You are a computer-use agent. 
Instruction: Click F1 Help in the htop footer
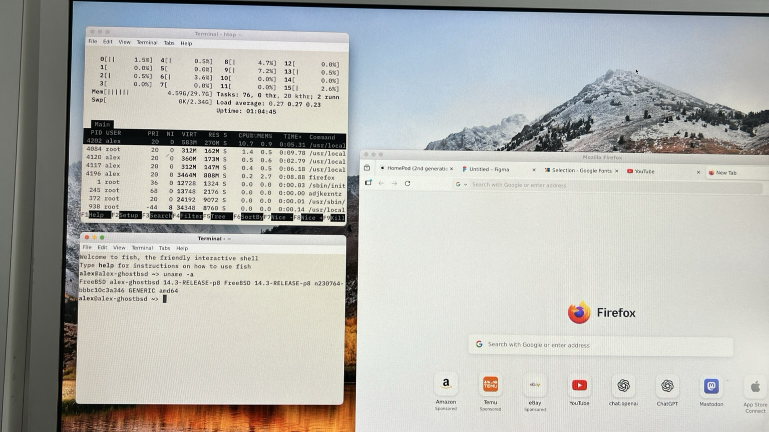tap(96, 215)
